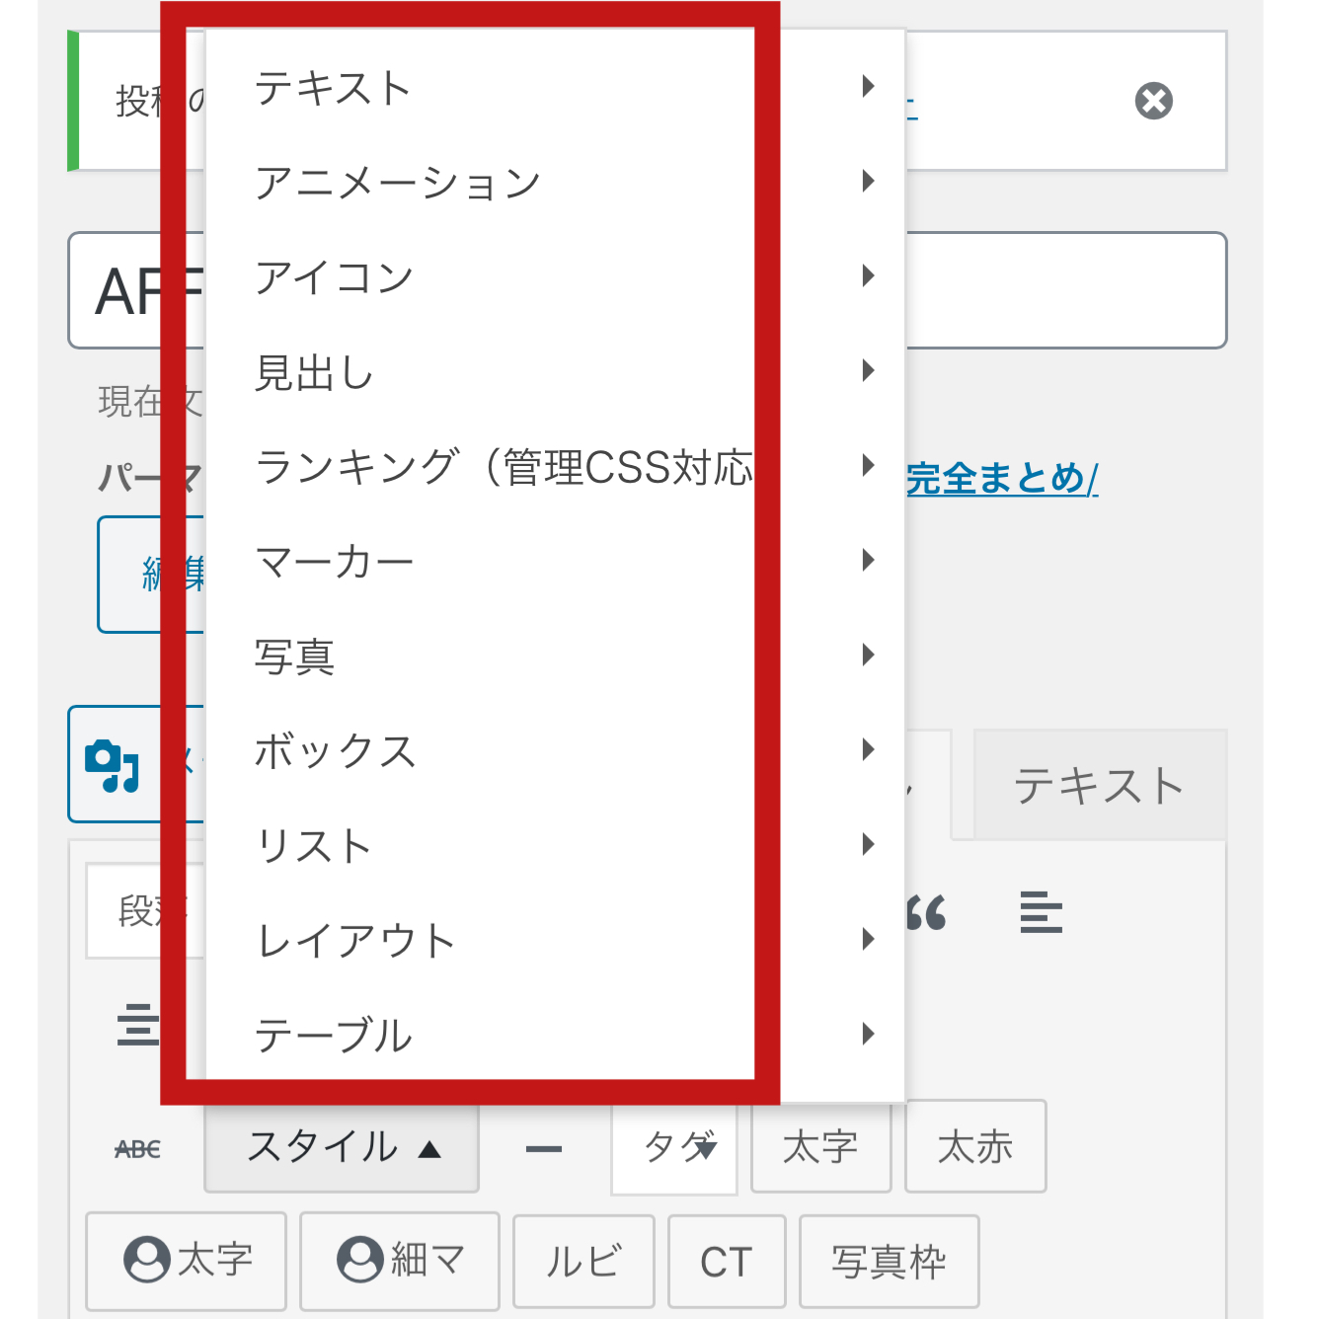This screenshot has width=1319, height=1319.
Task: Dismiss the notice with the X icon
Action: click(1153, 101)
